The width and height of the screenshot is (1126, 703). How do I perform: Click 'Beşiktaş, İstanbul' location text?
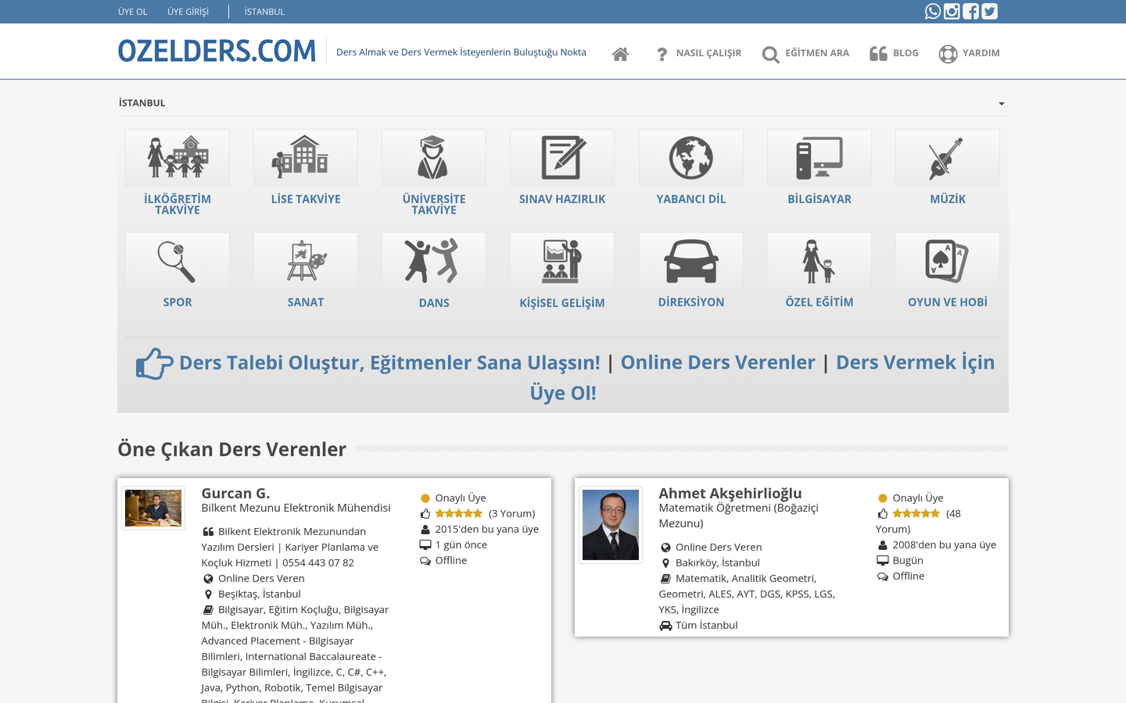tap(260, 594)
